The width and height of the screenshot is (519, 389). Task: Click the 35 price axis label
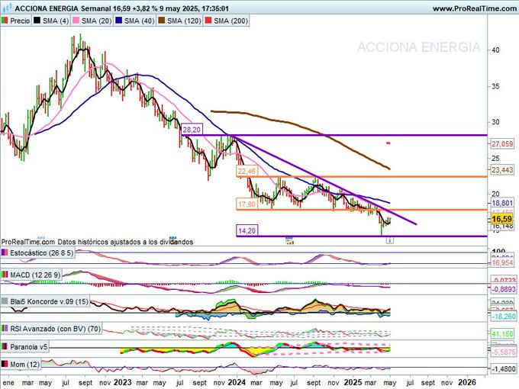click(495, 87)
